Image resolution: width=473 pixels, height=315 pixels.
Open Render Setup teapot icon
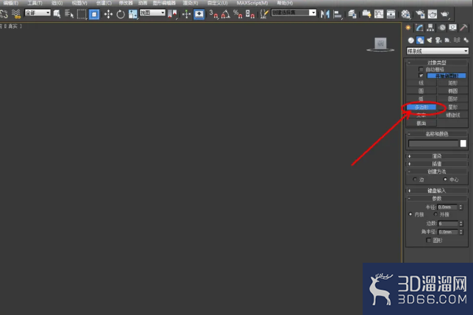click(x=420, y=14)
